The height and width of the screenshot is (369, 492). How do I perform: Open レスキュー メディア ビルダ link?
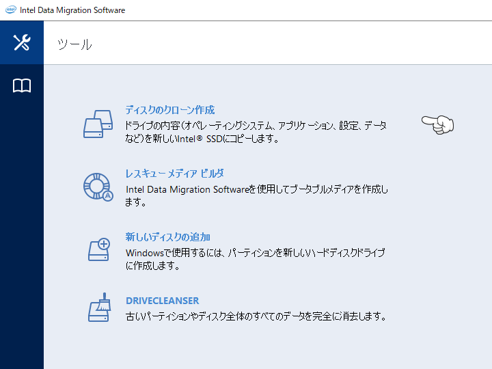(x=174, y=174)
